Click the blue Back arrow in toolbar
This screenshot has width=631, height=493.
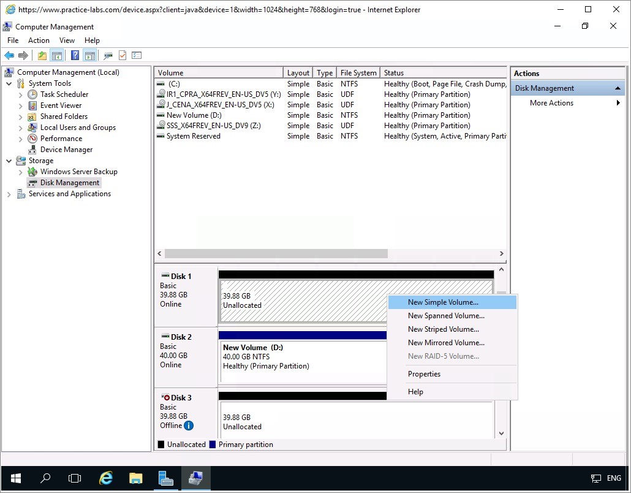click(x=9, y=56)
